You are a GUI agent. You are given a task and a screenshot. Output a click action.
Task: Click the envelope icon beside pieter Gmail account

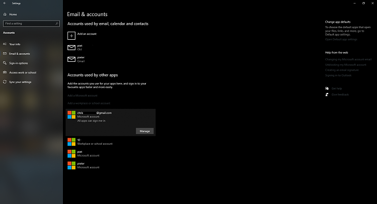71,59
